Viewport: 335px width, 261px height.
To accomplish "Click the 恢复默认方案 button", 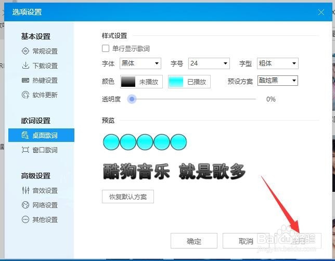I will 128,197.
